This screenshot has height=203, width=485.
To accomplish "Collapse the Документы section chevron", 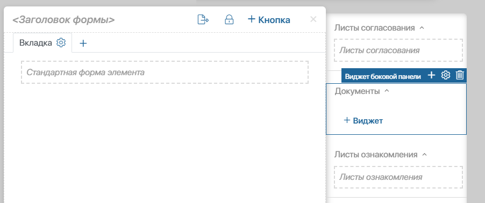I will [386, 91].
